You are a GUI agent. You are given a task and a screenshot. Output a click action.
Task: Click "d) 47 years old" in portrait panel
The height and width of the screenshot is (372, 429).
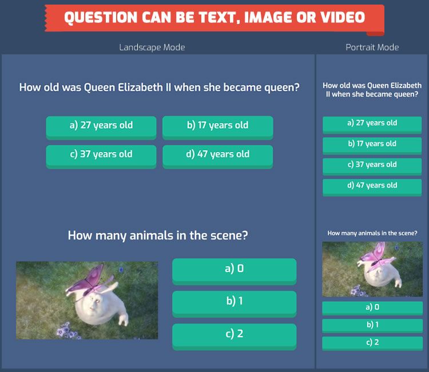pyautogui.click(x=372, y=186)
